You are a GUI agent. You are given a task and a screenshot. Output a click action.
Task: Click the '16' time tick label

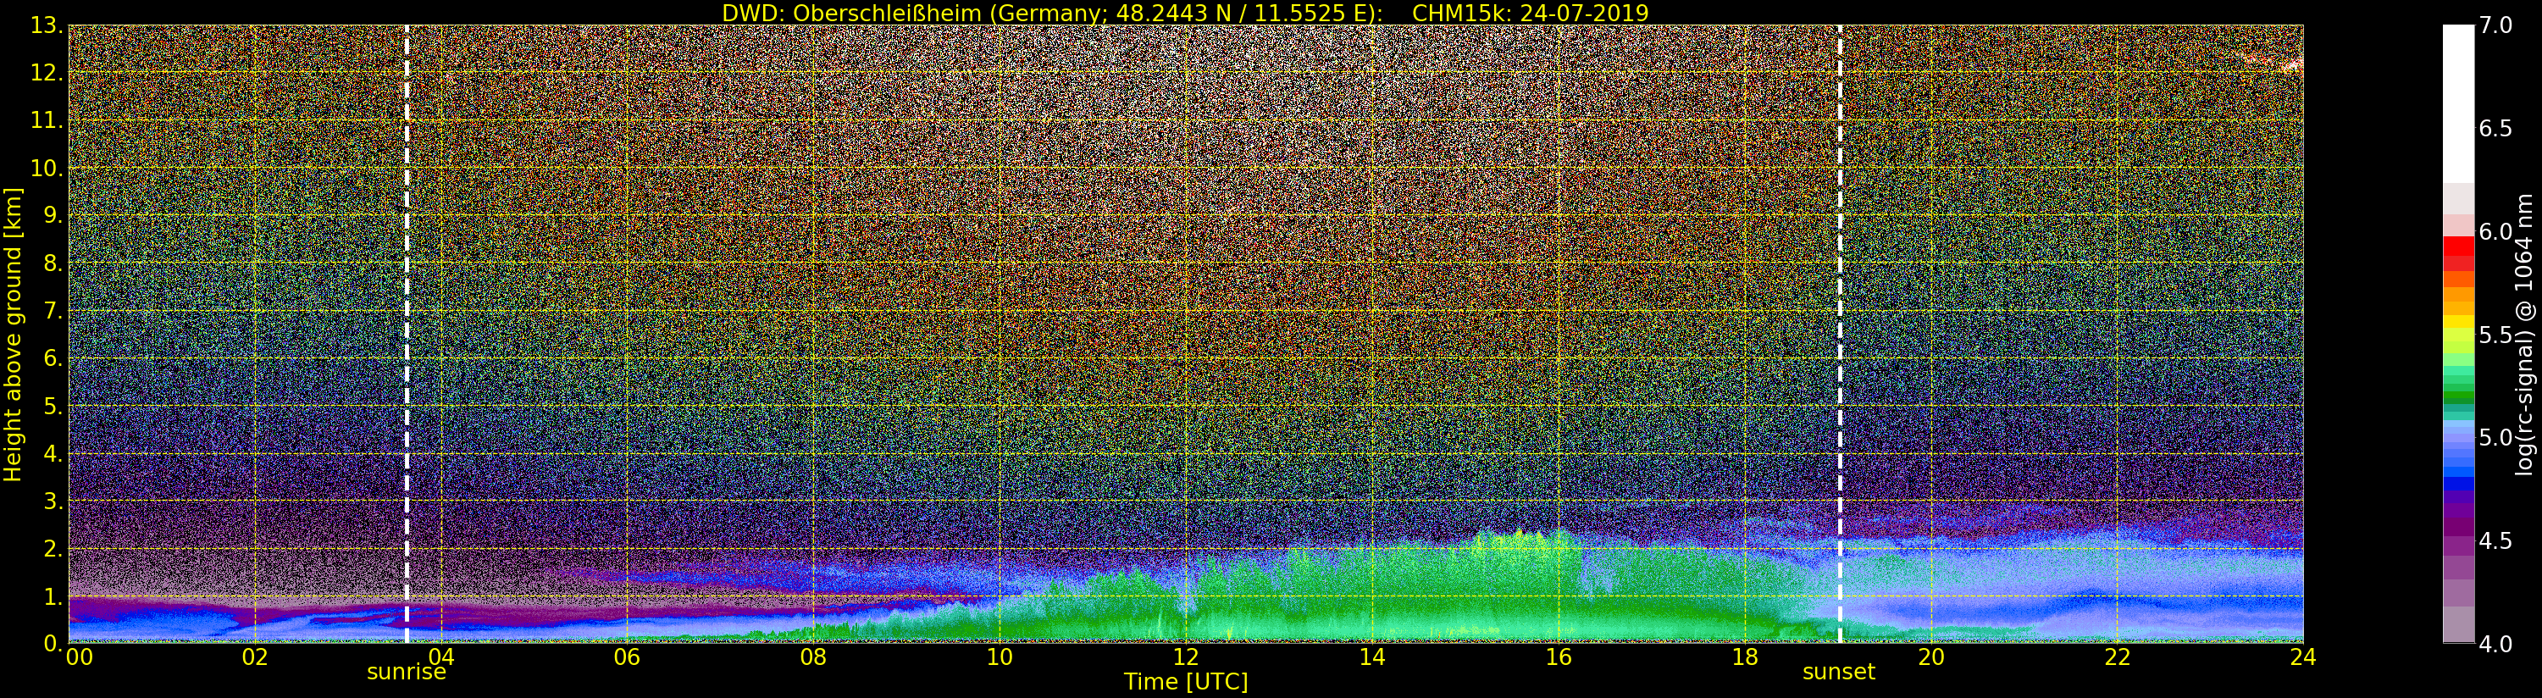(1559, 656)
